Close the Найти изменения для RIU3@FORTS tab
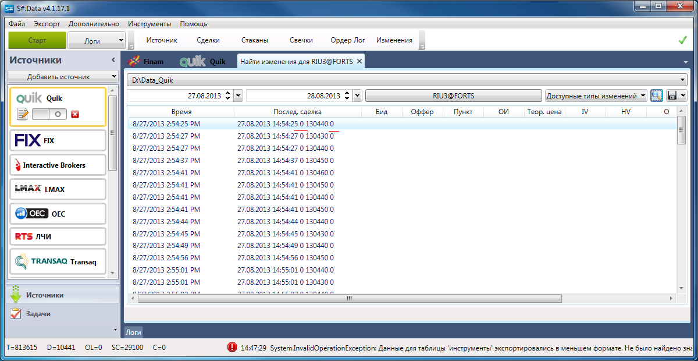Screen dimensions: 698x361 pos(359,61)
